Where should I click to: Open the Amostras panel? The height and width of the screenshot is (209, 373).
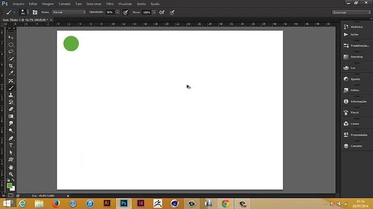[x=357, y=57]
